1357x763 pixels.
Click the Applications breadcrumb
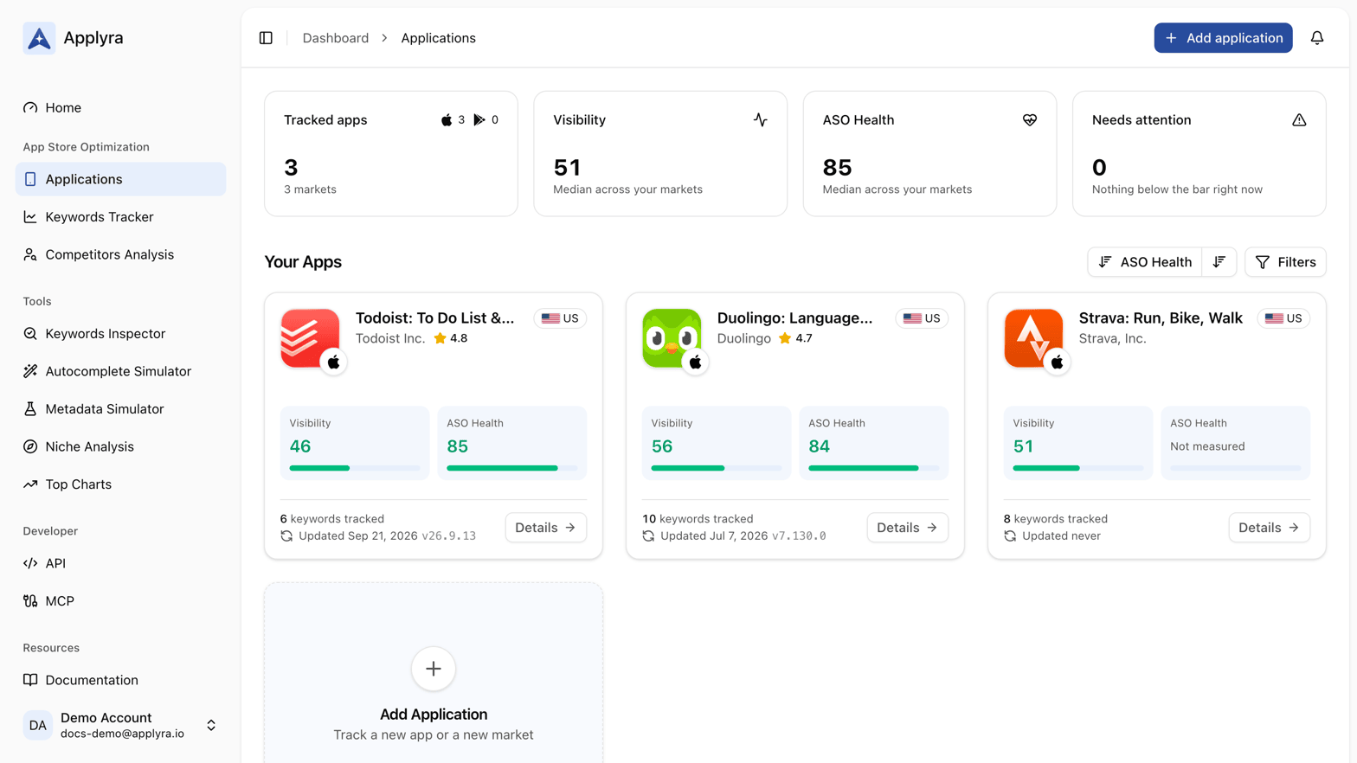[438, 38]
